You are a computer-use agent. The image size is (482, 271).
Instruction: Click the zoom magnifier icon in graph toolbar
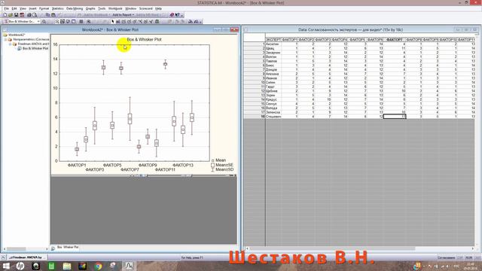pos(44,22)
